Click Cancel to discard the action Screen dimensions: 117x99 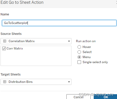79,97
